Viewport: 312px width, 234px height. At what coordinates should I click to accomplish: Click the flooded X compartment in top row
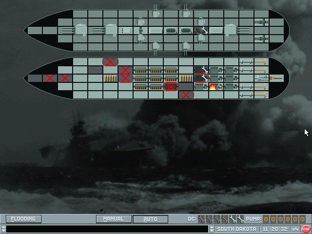click(111, 62)
